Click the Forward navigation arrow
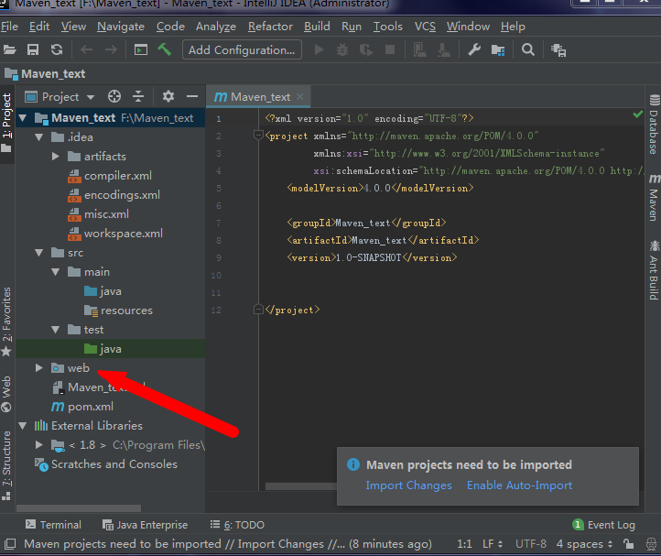This screenshot has height=556, width=661. (x=111, y=49)
